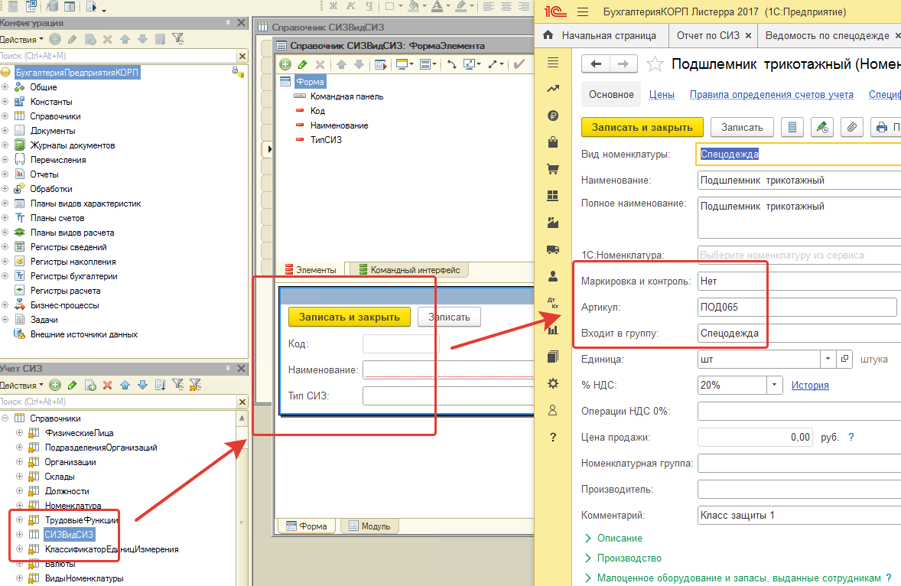The width and height of the screenshot is (901, 586).
Task: Delete selected object with red X in Учет СИЗ
Action: 107,385
